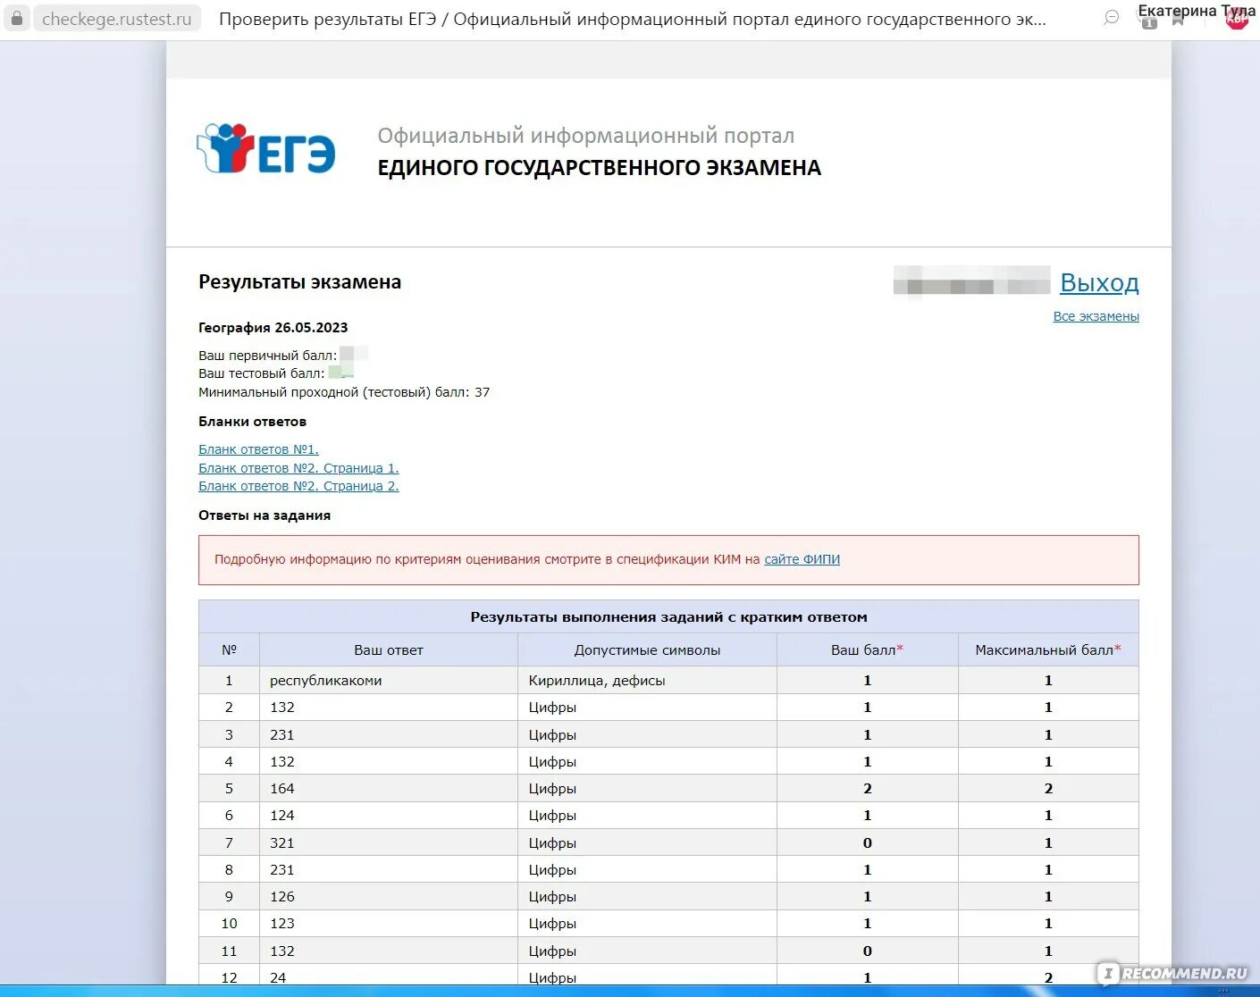Open Бланк ответов №2. Страница 2 link
The image size is (1260, 997).
(x=298, y=486)
